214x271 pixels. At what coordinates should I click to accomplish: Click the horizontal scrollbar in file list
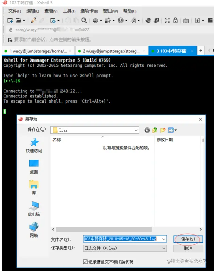(104, 229)
